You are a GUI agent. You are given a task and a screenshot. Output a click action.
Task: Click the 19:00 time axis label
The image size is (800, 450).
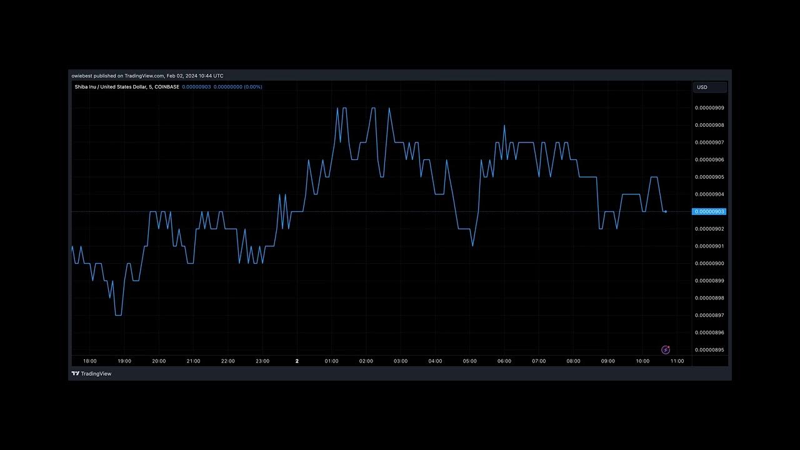tap(124, 361)
